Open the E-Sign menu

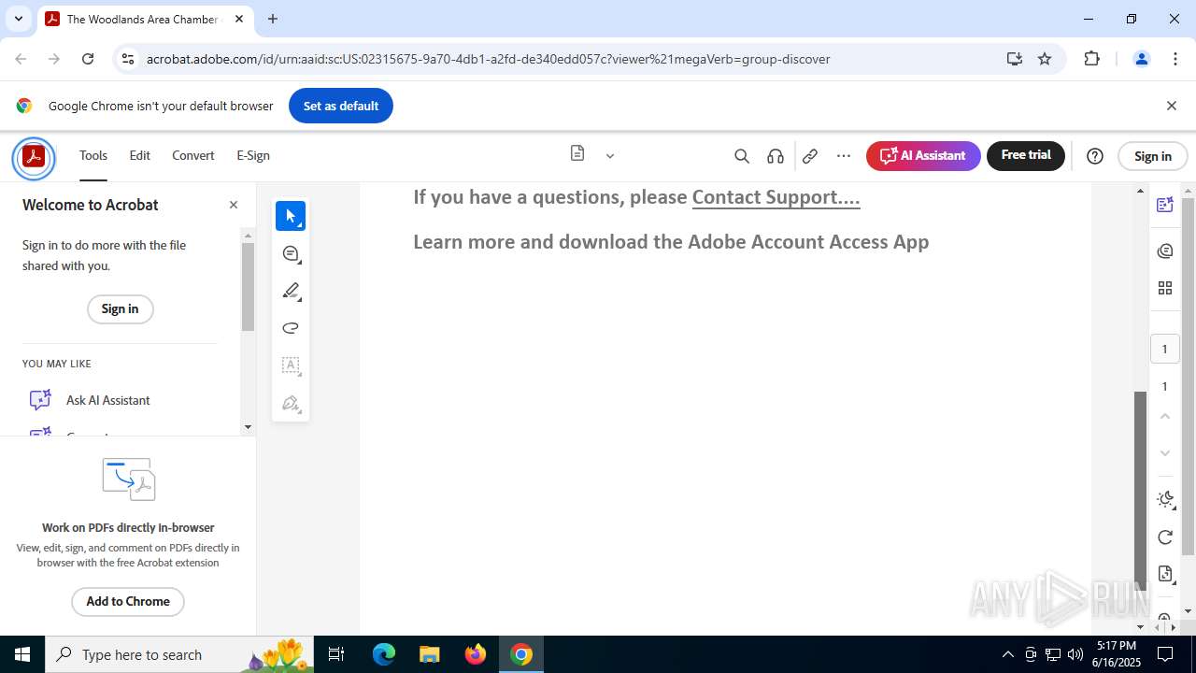[253, 156]
